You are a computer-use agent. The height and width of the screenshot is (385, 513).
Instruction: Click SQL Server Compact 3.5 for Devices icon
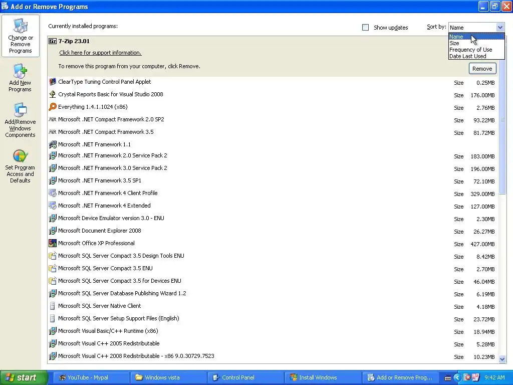click(52, 281)
